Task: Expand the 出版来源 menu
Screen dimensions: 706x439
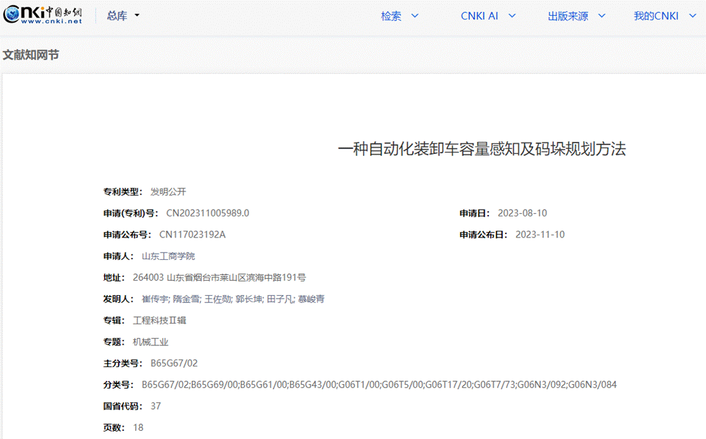Action: 576,16
